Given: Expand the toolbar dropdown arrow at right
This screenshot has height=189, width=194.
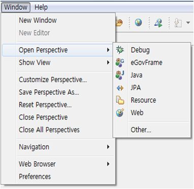Looking at the screenshot, I should [188, 22].
